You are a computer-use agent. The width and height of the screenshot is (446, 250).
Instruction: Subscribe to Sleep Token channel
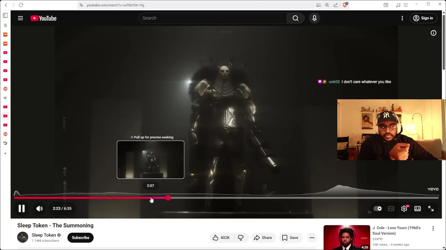pos(80,237)
